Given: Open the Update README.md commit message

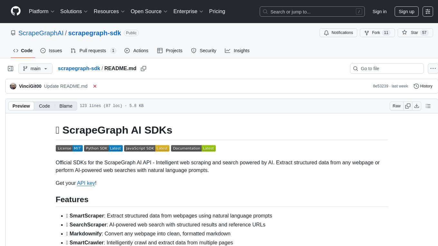Looking at the screenshot, I should coord(66,86).
